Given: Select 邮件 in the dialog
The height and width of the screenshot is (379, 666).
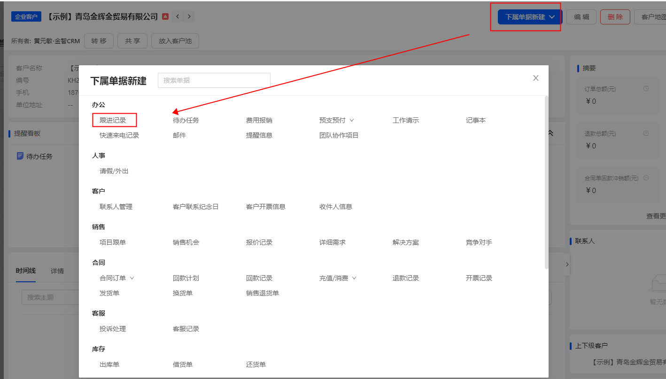Looking at the screenshot, I should coord(179,135).
